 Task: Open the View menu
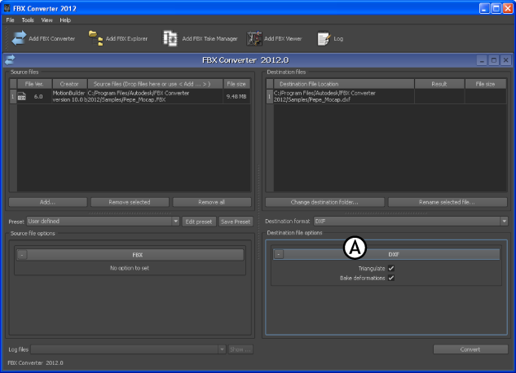click(46, 20)
